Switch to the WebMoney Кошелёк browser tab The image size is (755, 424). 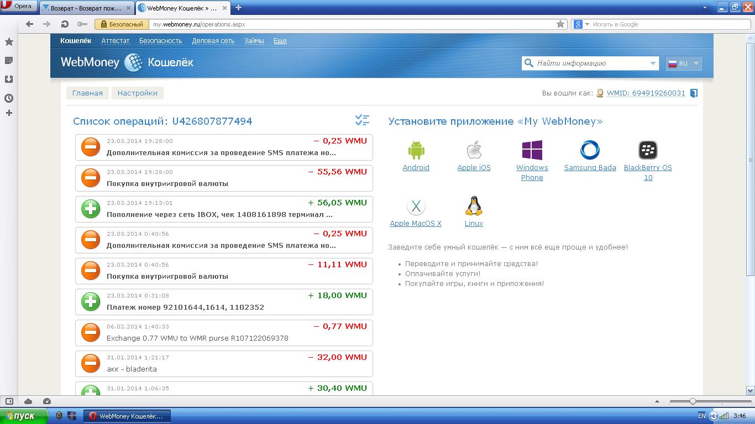183,8
